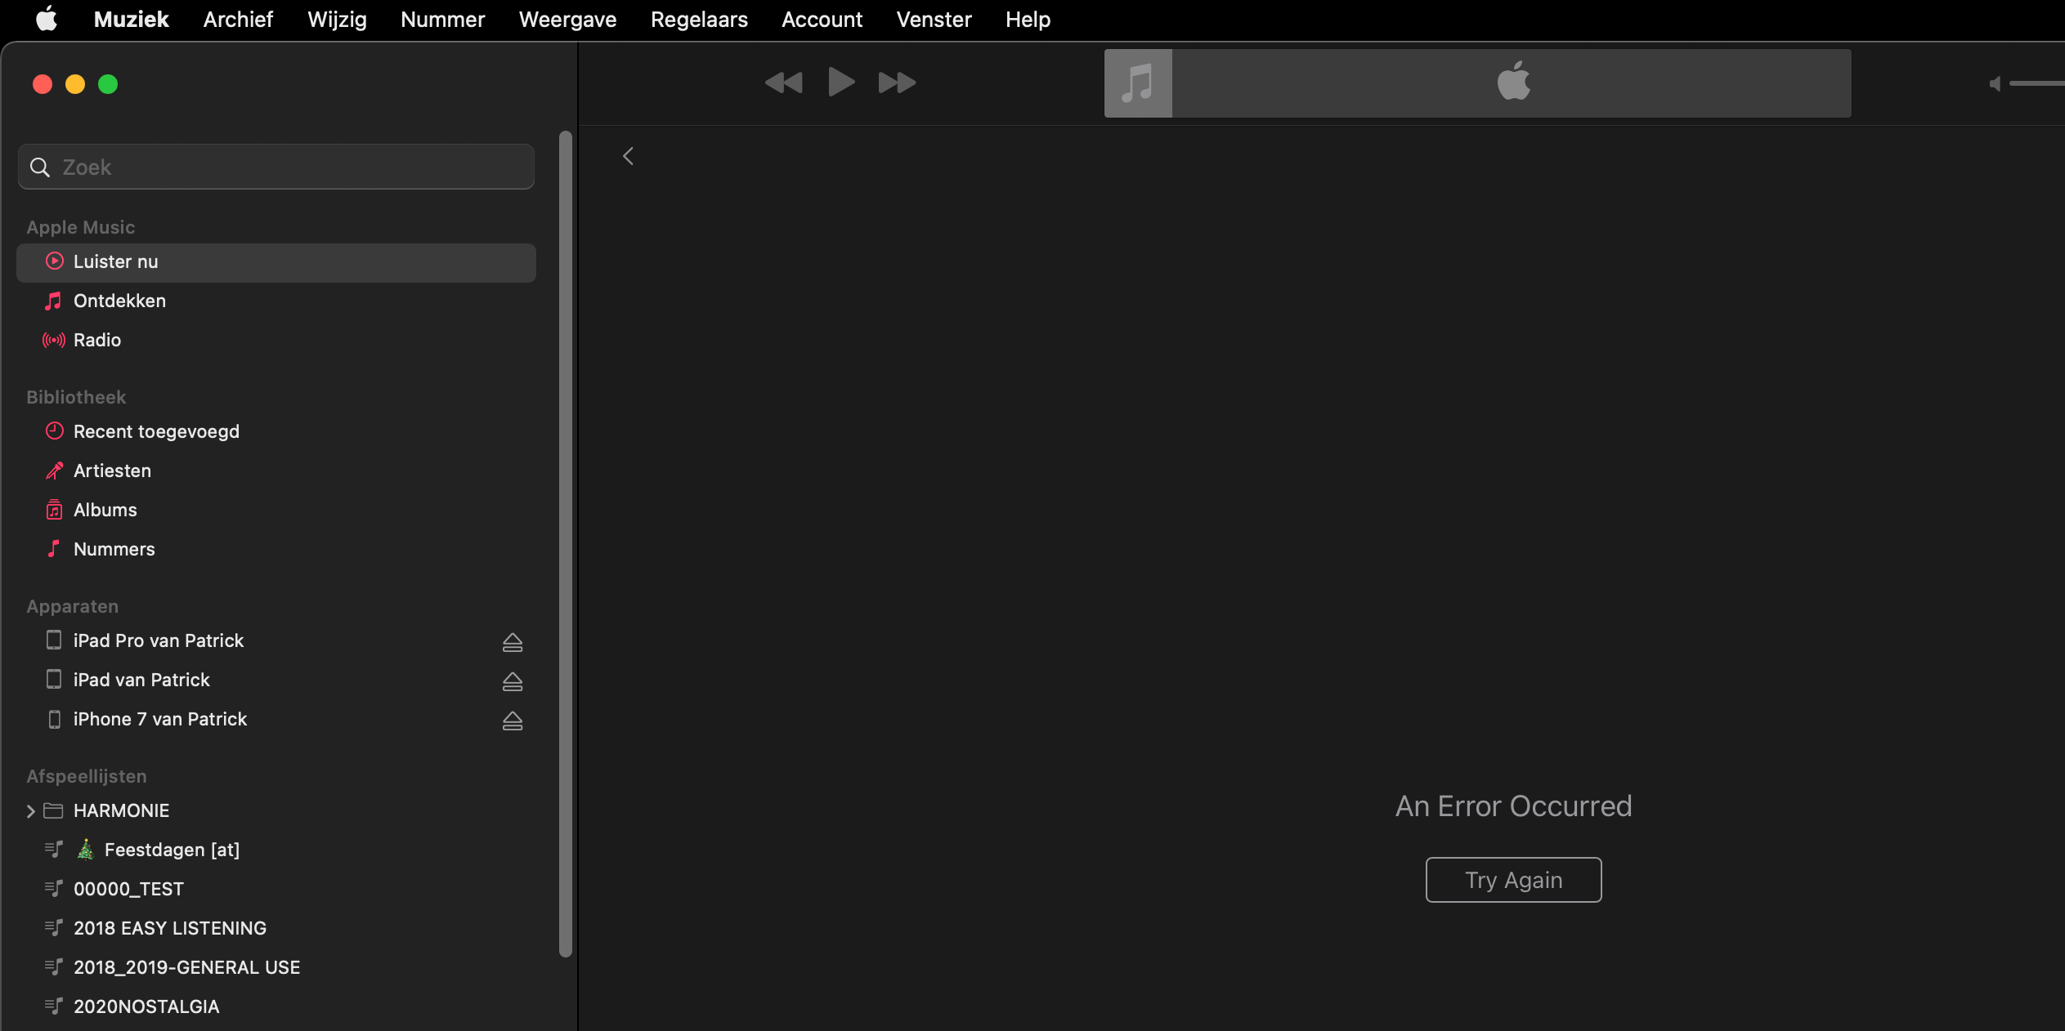Image resolution: width=2065 pixels, height=1031 pixels.
Task: Click the music note artwork thumbnail
Action: 1138,83
